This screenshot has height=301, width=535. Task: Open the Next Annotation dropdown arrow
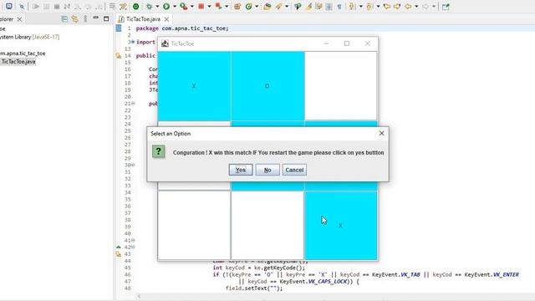(x=360, y=7)
